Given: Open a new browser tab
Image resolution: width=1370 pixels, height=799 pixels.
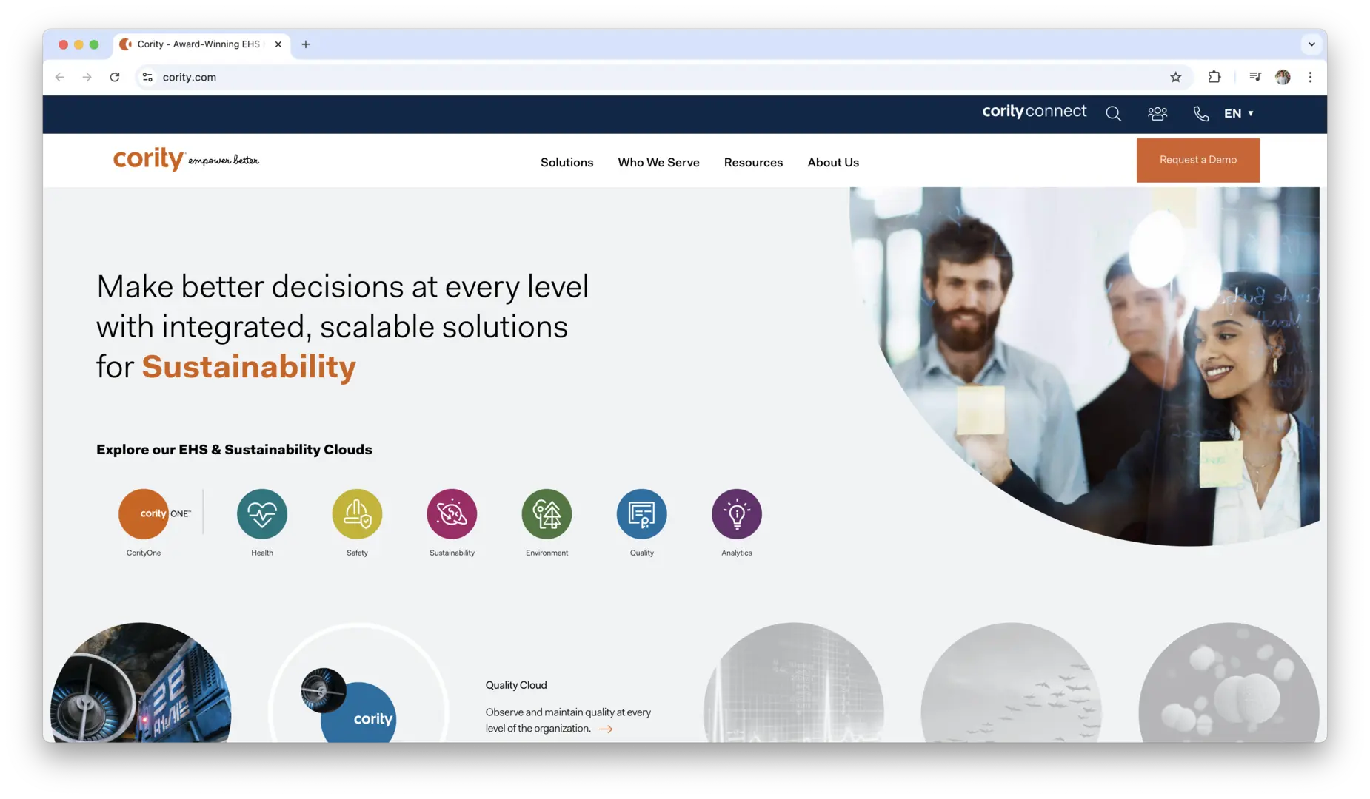Looking at the screenshot, I should point(306,44).
